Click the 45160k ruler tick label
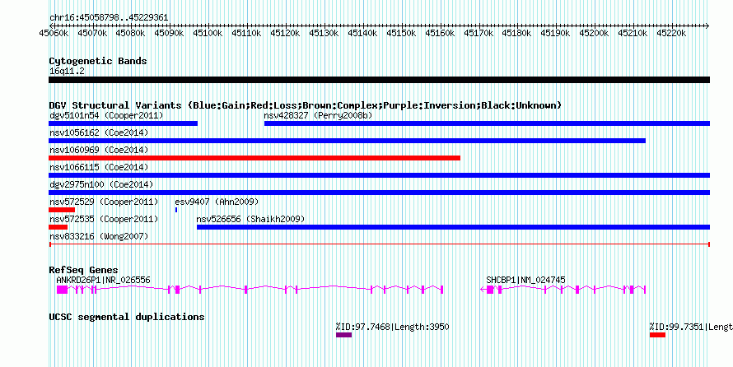The height and width of the screenshot is (367, 733). point(440,34)
